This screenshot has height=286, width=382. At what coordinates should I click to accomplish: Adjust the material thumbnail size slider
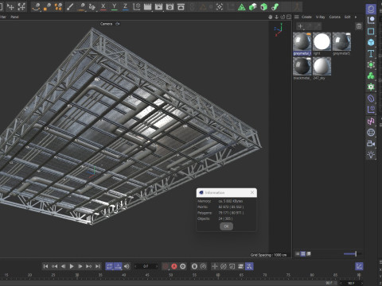pos(353,253)
